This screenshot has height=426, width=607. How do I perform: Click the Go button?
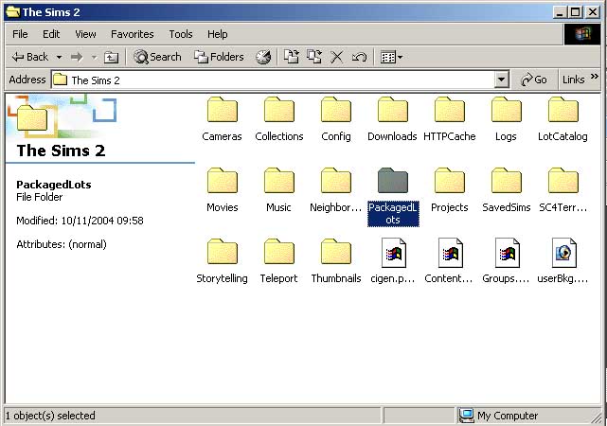coord(534,80)
